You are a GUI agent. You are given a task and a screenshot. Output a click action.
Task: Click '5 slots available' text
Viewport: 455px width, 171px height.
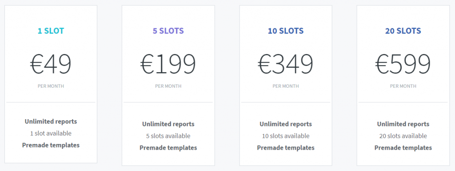pos(168,136)
